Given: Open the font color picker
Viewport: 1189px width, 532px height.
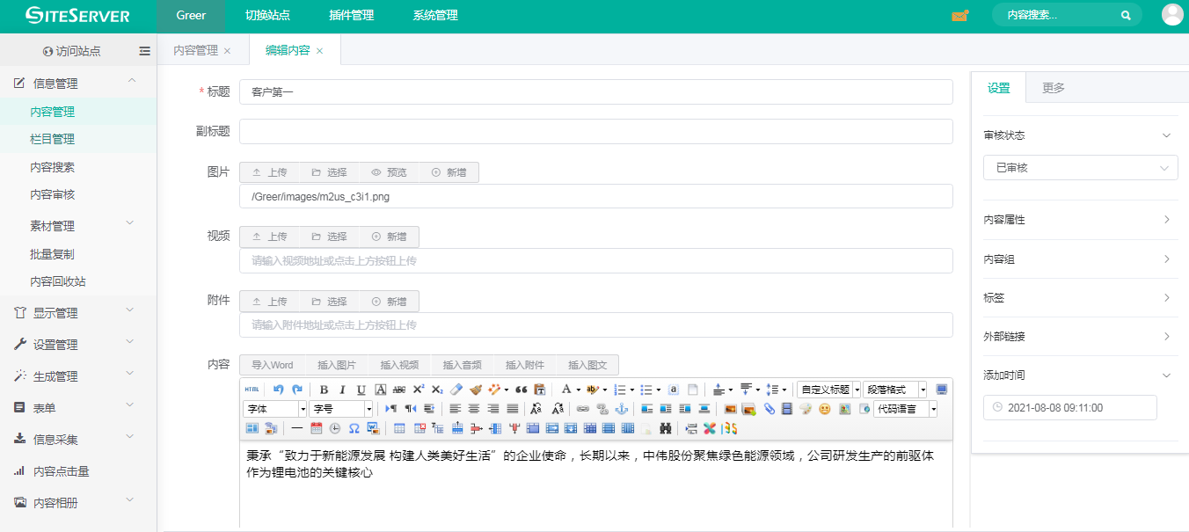Looking at the screenshot, I should [566, 390].
